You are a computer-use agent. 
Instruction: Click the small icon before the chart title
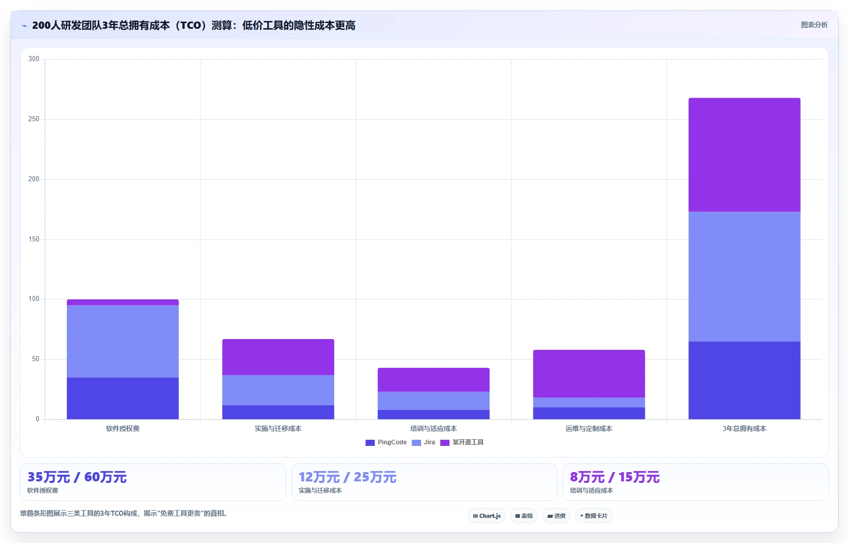pyautogui.click(x=24, y=26)
